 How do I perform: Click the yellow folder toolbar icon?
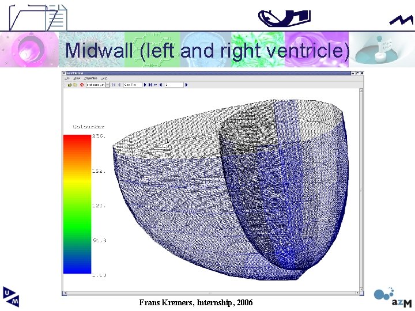(x=76, y=85)
